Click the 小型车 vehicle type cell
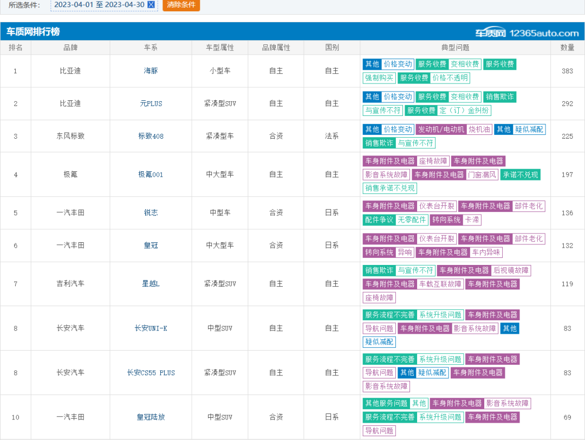Image resolution: width=585 pixels, height=440 pixels. (220, 71)
